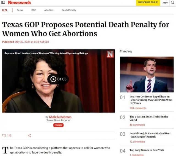Open the trending story photo thumbnail

coord(147,74)
